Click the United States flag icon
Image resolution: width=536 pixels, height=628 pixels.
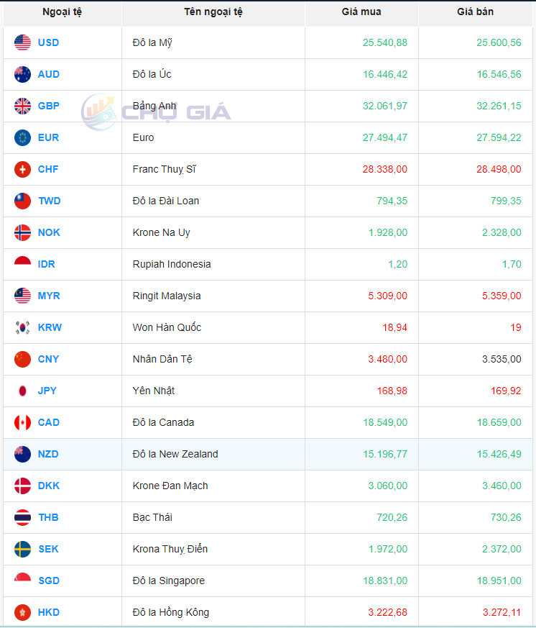point(22,42)
